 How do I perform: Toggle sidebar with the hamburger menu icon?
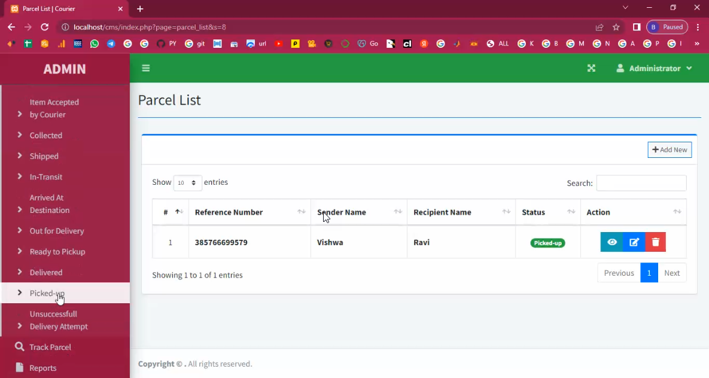click(x=146, y=68)
